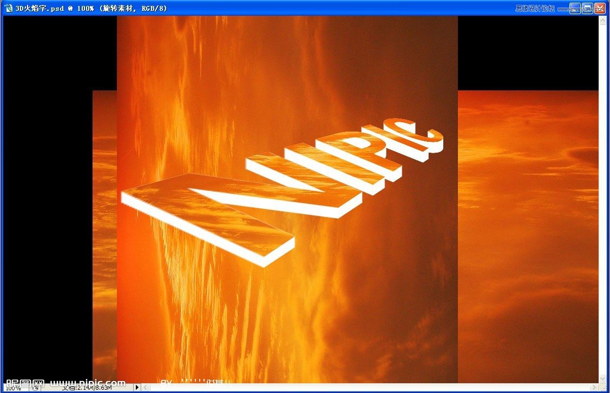
Task: Minimize the 3D火焰字.psd window
Action: pos(575,8)
